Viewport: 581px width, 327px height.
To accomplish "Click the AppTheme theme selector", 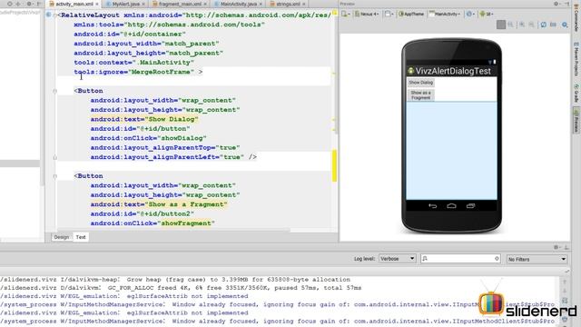I will (x=411, y=15).
